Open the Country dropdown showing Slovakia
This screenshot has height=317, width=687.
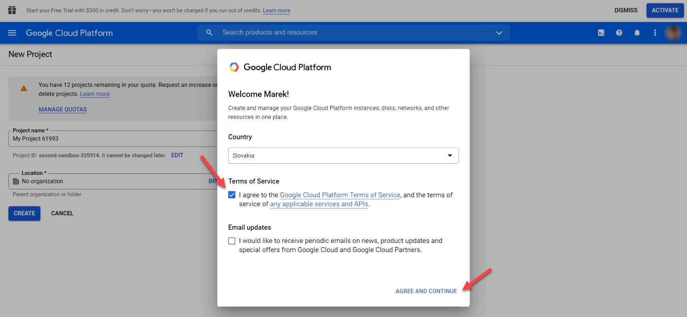(x=343, y=156)
